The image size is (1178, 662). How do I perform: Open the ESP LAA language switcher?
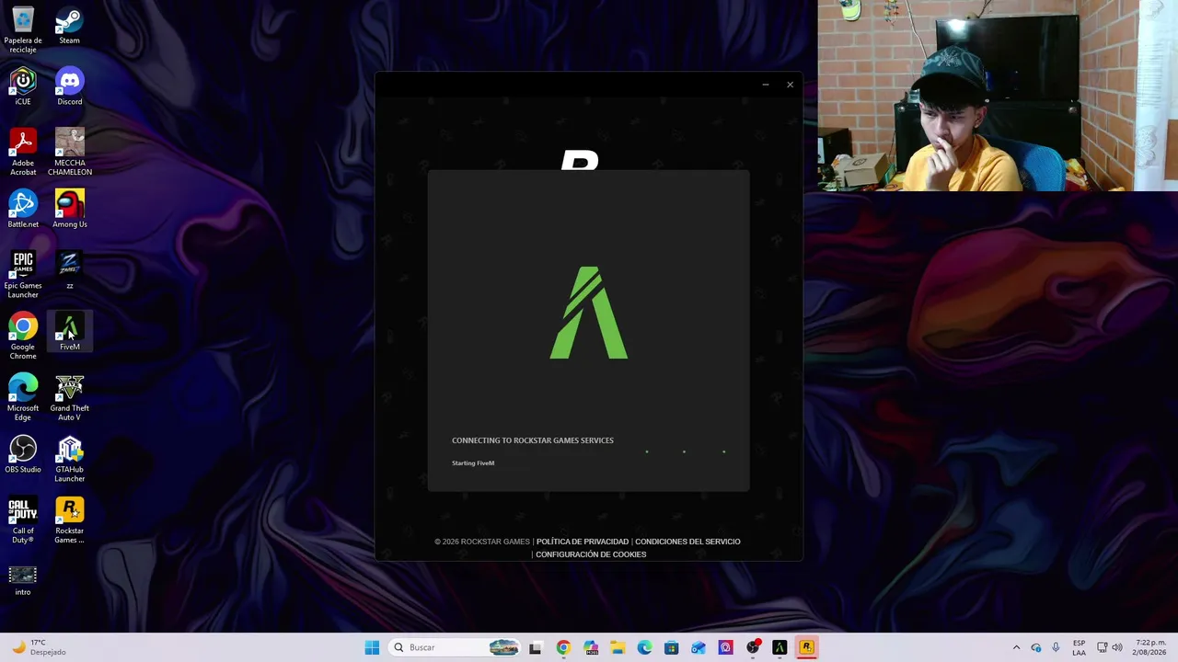coord(1079,647)
